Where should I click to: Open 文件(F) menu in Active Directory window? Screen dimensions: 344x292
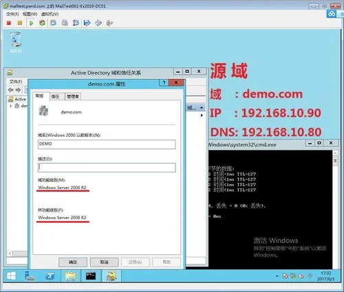16,82
